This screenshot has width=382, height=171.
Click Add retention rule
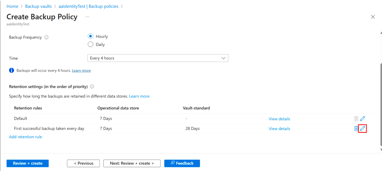(25, 137)
